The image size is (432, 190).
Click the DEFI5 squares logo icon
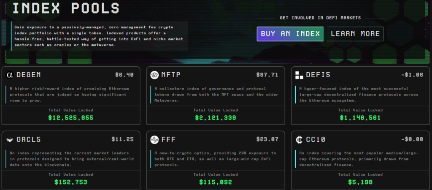pyautogui.click(x=299, y=75)
